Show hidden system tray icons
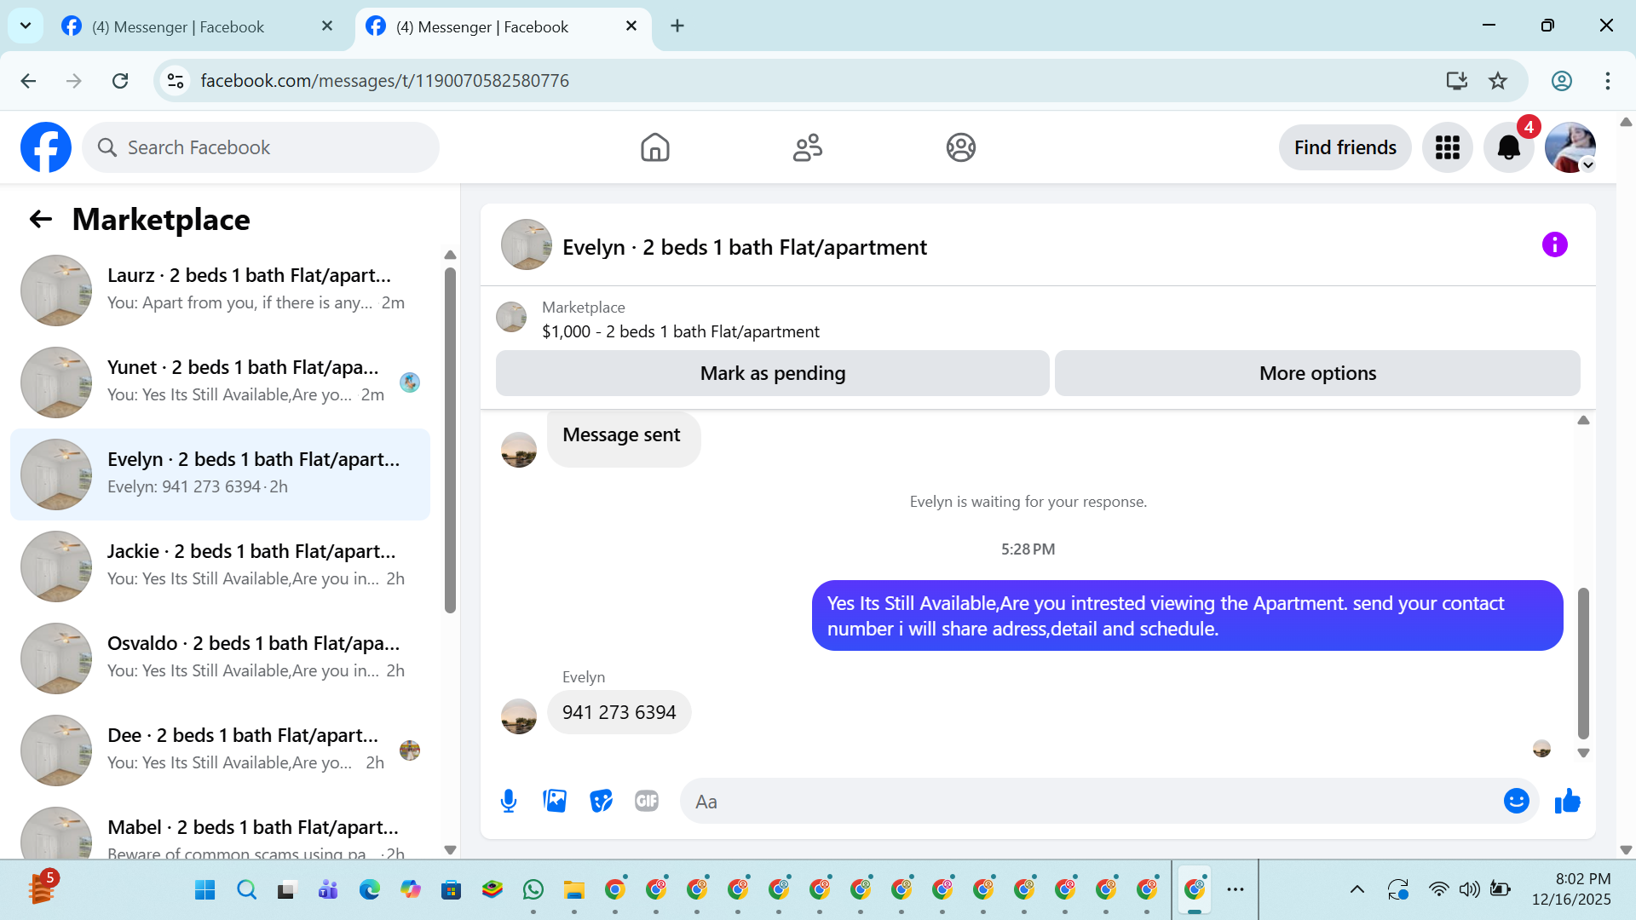The width and height of the screenshot is (1636, 920). tap(1357, 890)
